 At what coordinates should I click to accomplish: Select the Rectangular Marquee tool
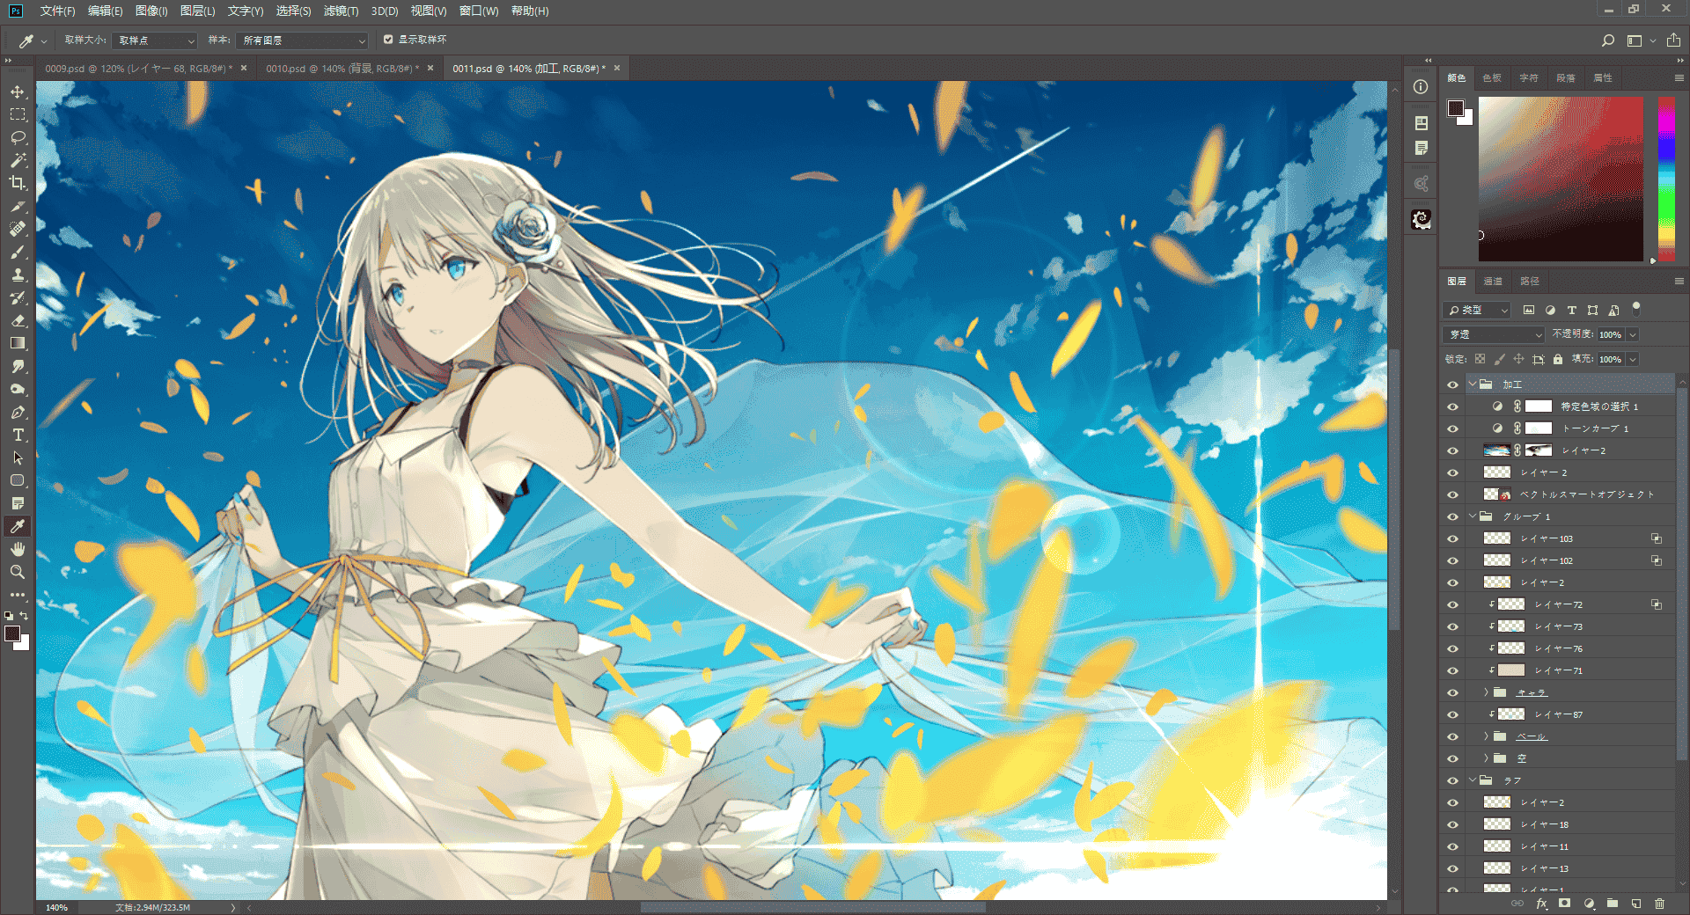point(18,114)
